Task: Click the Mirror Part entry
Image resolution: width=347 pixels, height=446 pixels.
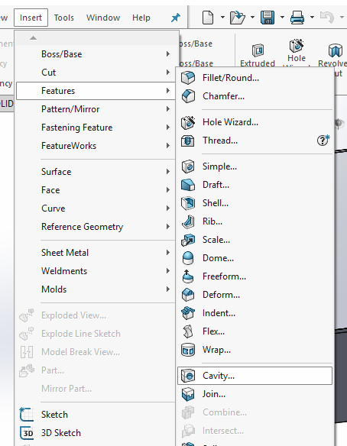Action: coord(96,389)
